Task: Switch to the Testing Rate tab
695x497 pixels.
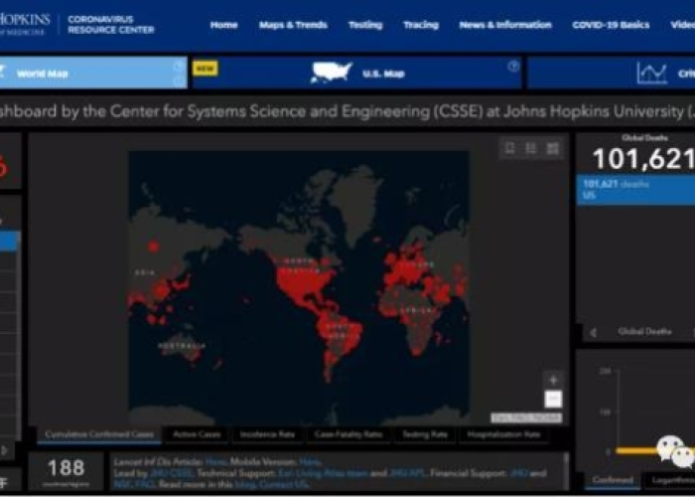Action: coord(425,434)
